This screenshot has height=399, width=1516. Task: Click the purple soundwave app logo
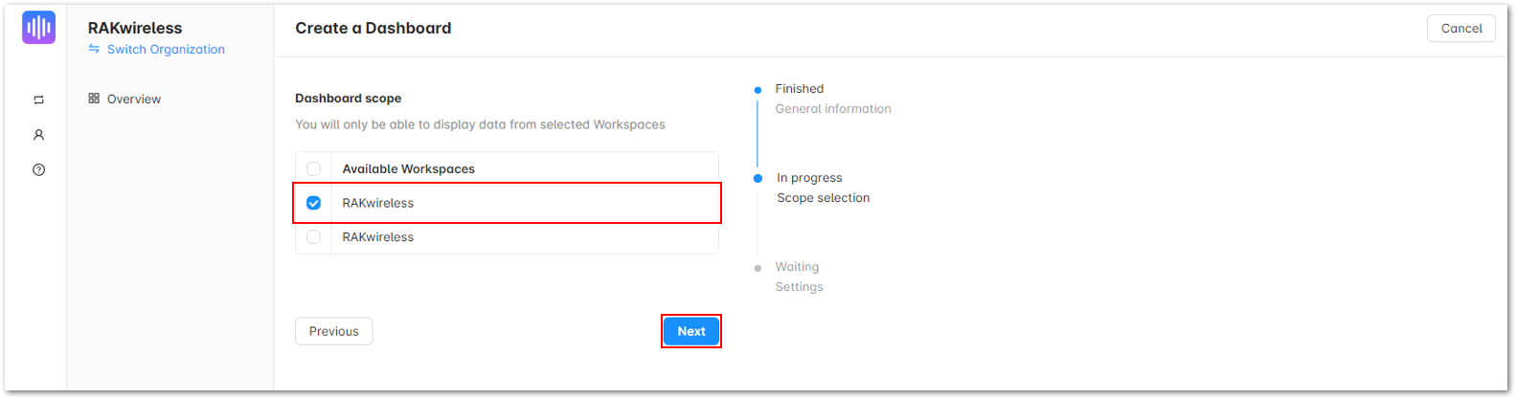(x=38, y=27)
